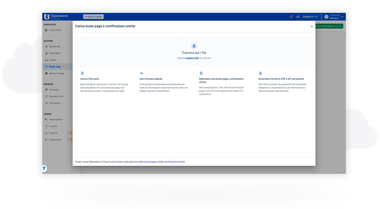Image resolution: width=380 pixels, height=209 pixels.
Task: Click 'Elaboriamo solo buste paga e certificazioni uniche.' heading
Action: 221,80
